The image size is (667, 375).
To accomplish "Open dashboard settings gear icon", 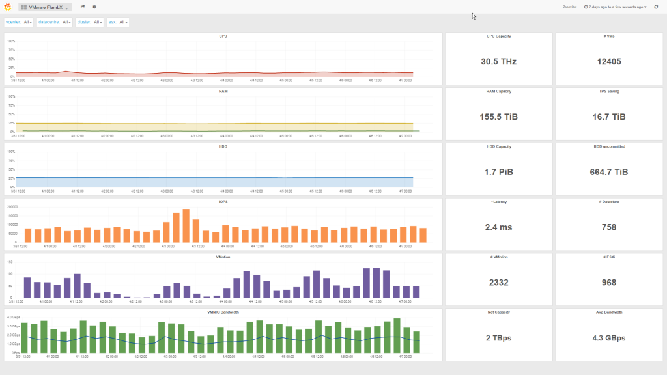I will point(94,7).
